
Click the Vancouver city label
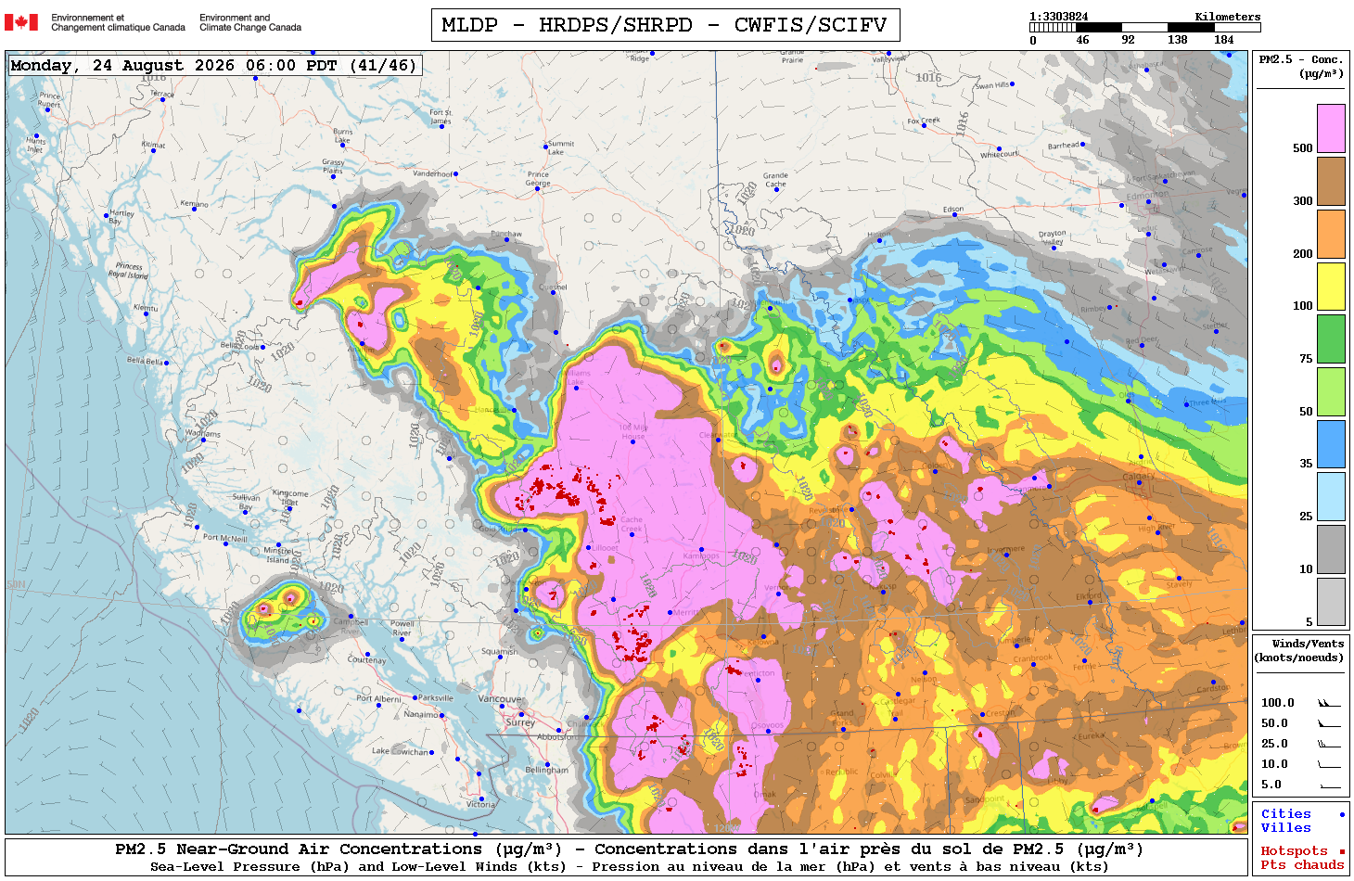click(501, 698)
